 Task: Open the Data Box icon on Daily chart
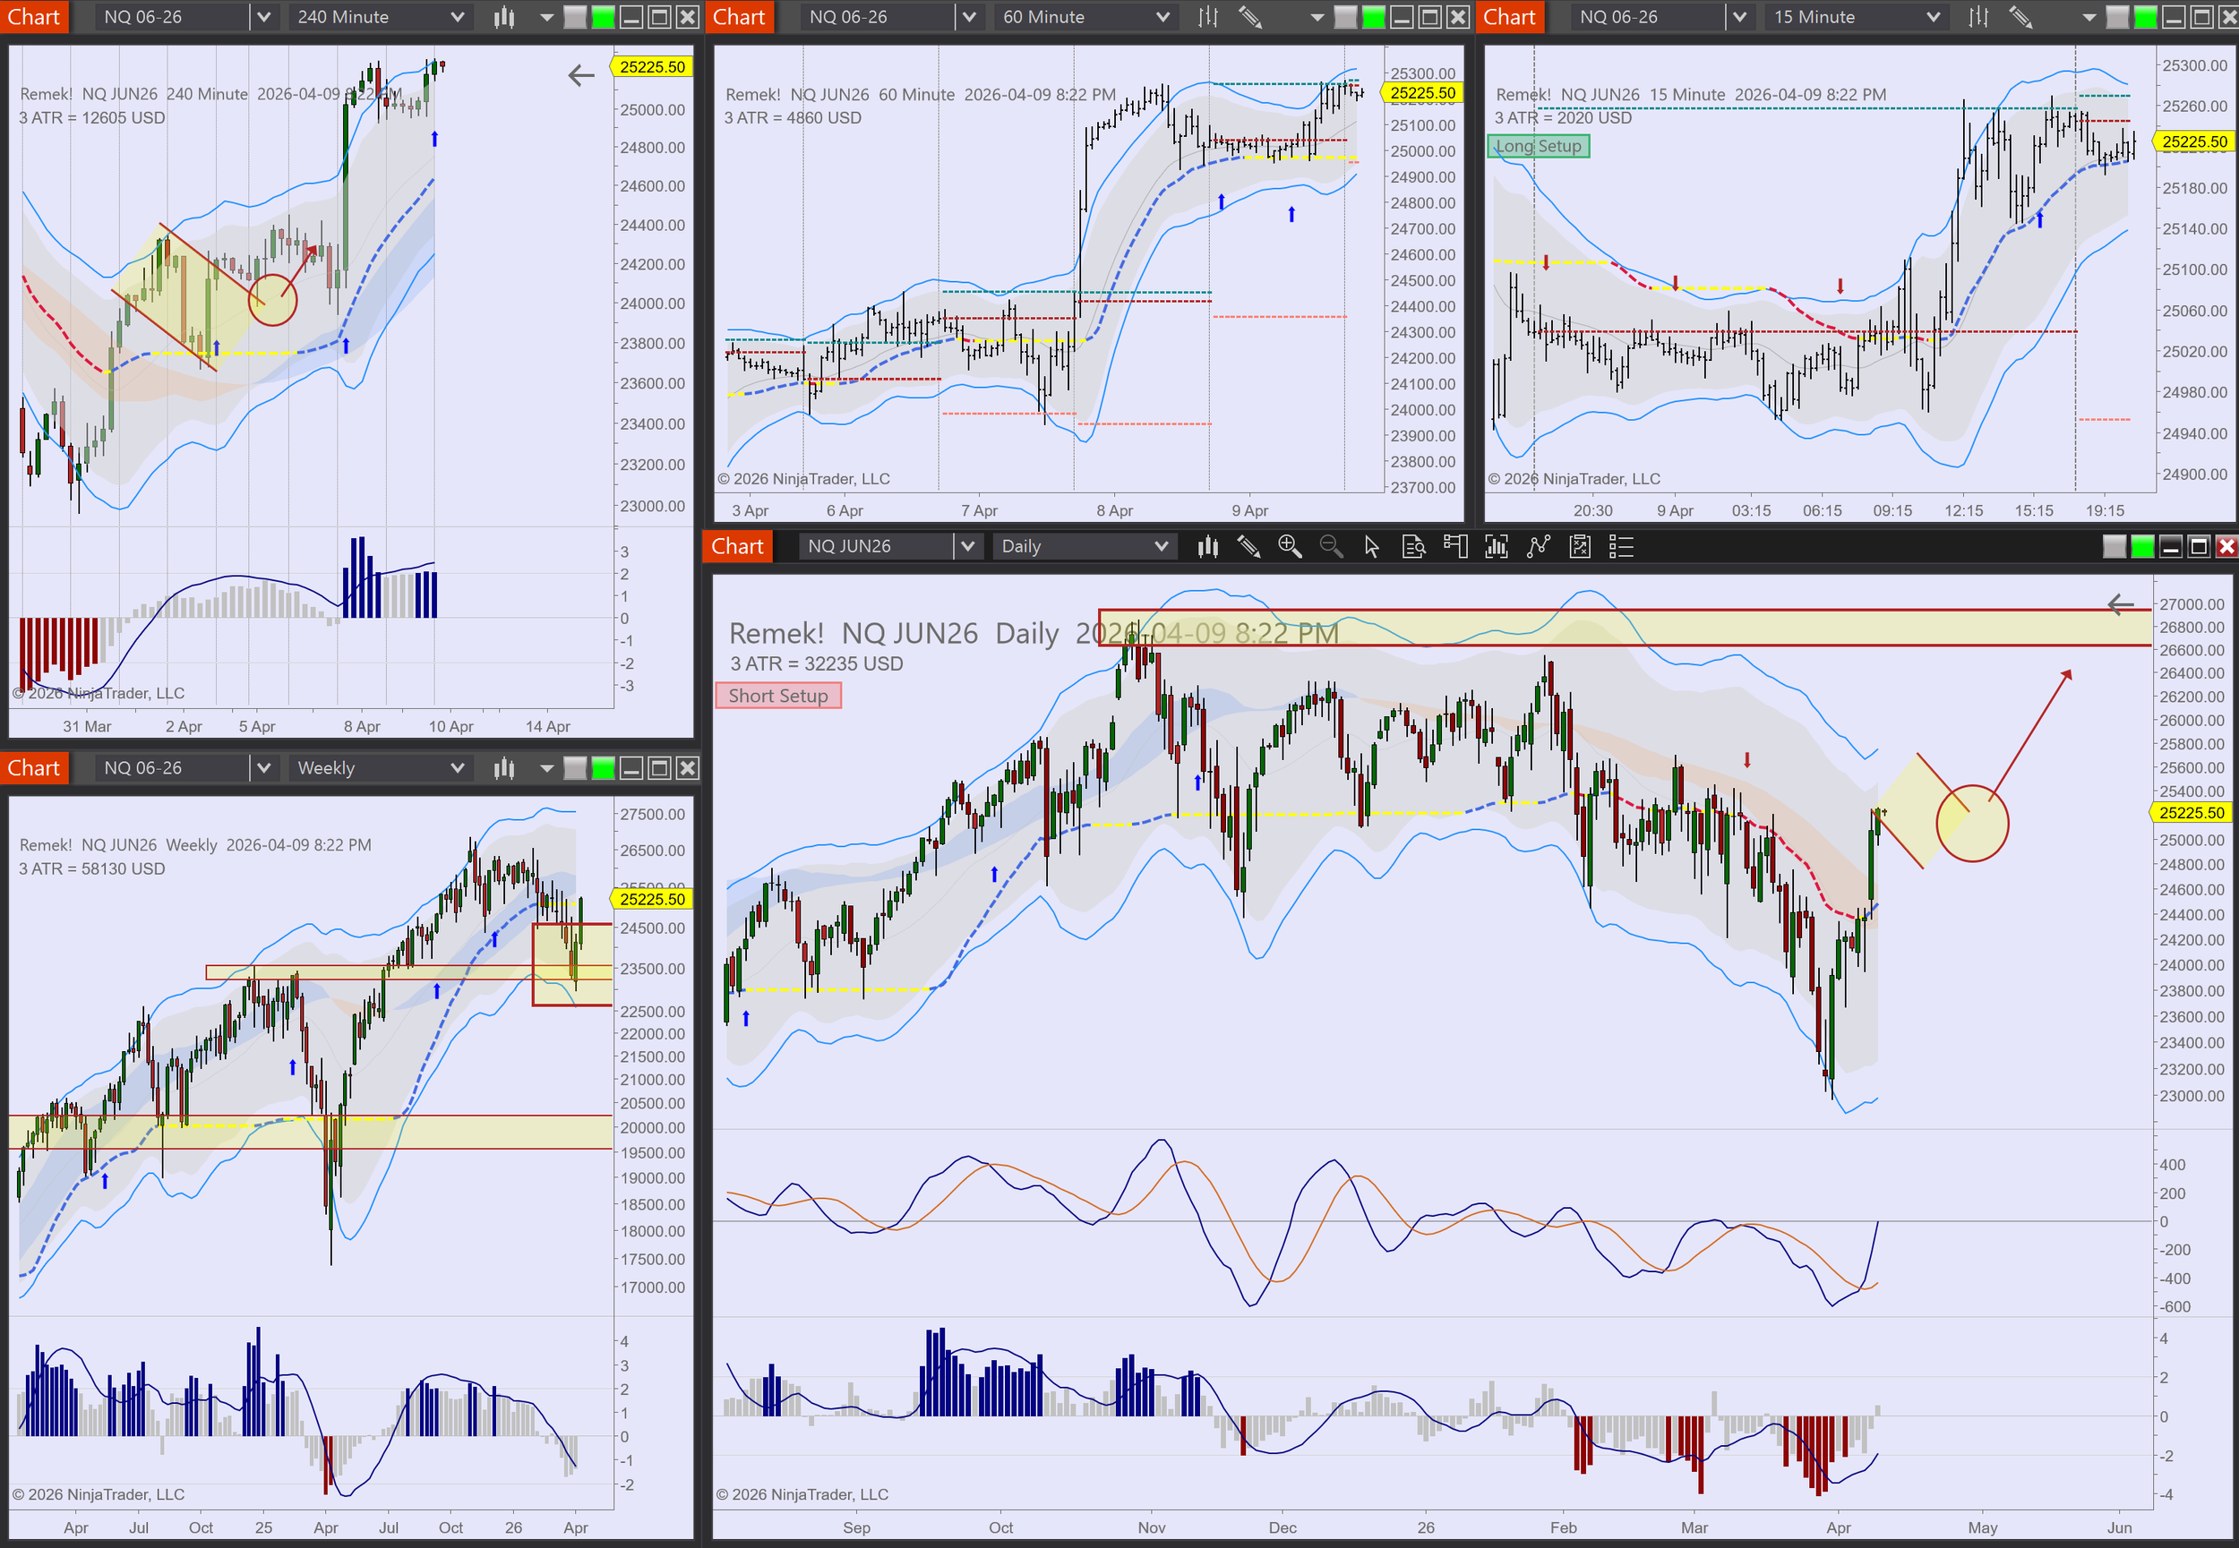(1413, 546)
